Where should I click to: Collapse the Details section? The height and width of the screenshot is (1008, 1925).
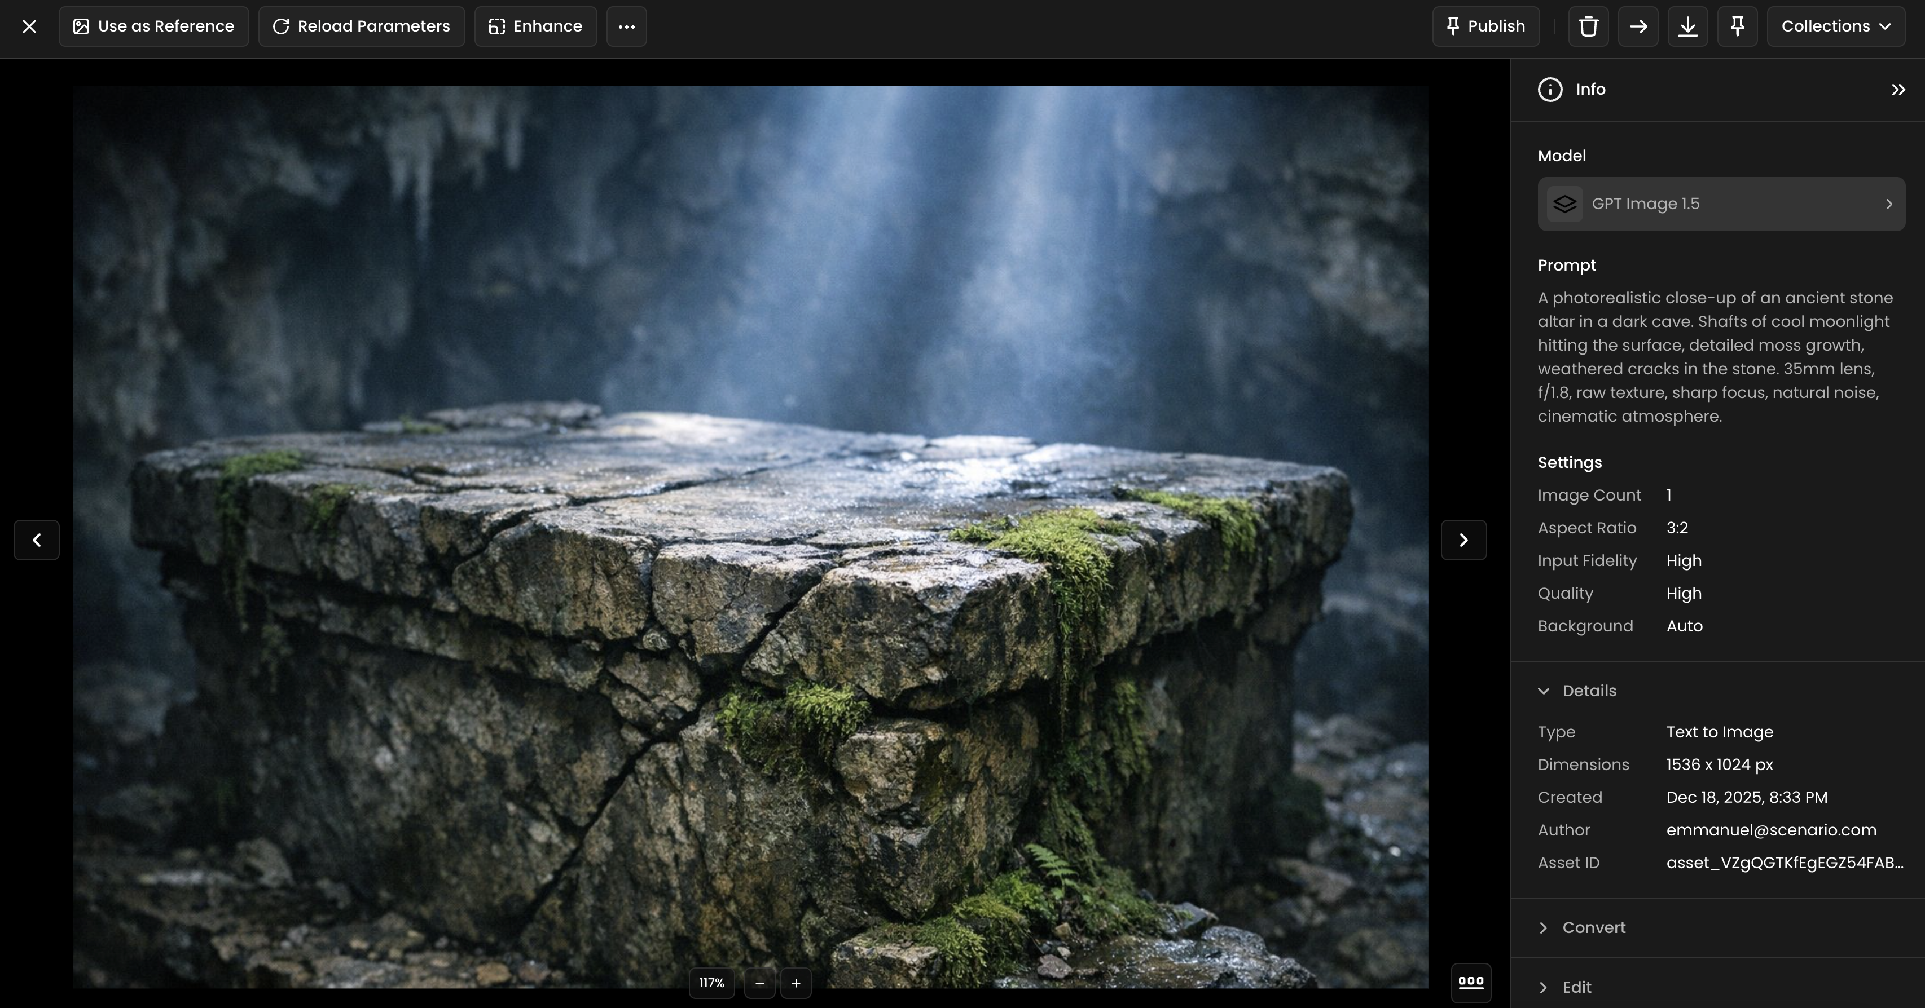pos(1577,691)
